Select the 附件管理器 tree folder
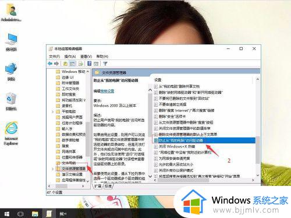 click(x=70, y=83)
